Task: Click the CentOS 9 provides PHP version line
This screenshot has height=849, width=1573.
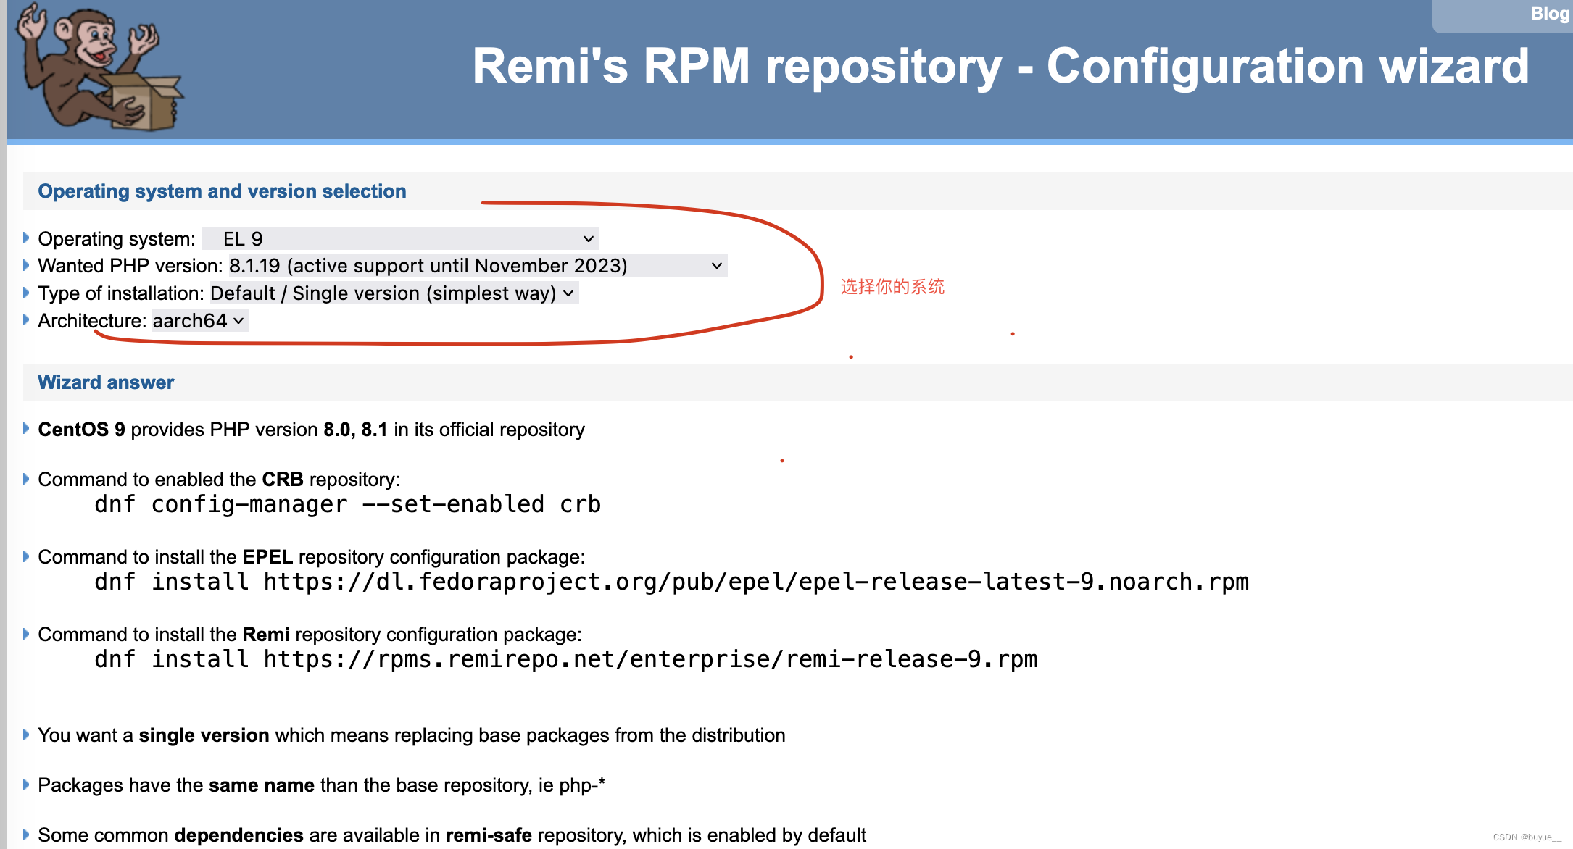Action: pyautogui.click(x=311, y=430)
